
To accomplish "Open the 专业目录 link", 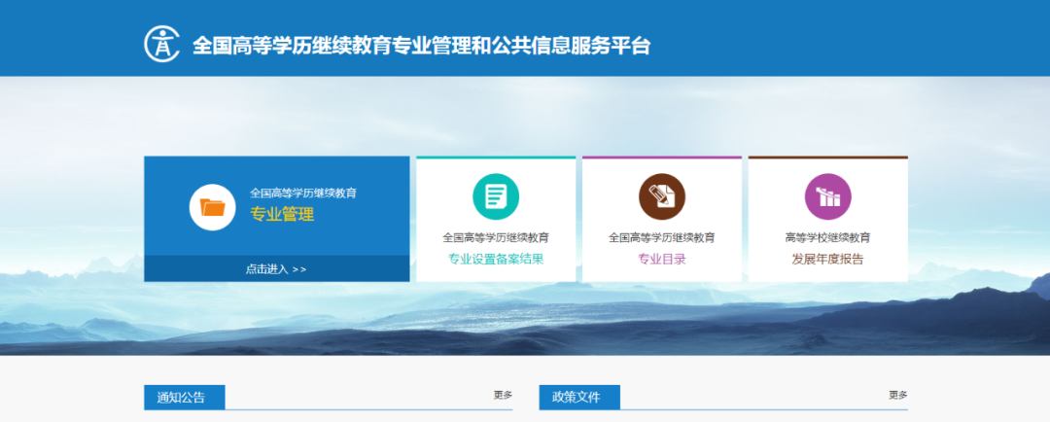I will (662, 260).
